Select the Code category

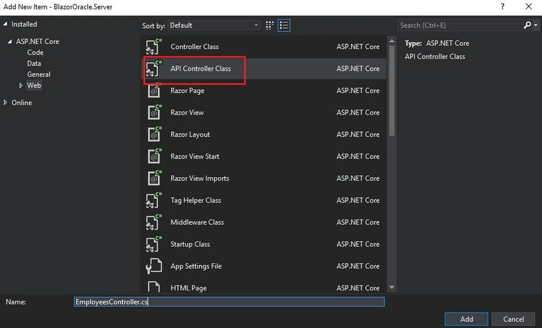(x=35, y=52)
